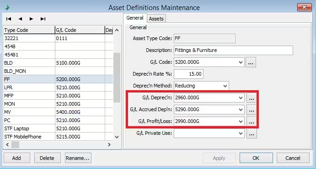The width and height of the screenshot is (316, 169).
Task: Click the horizontal scroll-right arrow
Action: pos(109,144)
